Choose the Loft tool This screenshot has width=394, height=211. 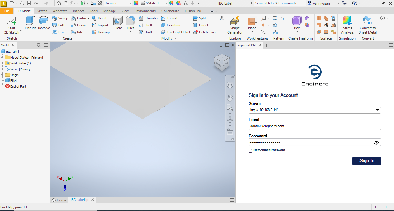[58, 25]
